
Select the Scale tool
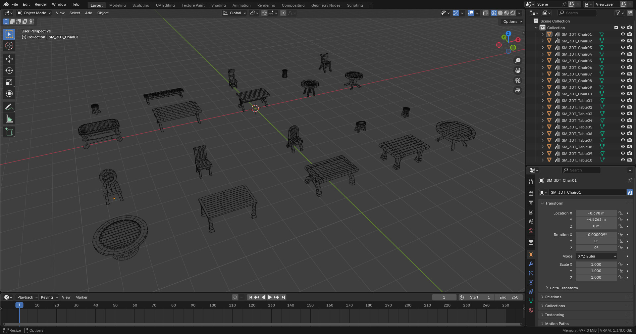coord(9,82)
